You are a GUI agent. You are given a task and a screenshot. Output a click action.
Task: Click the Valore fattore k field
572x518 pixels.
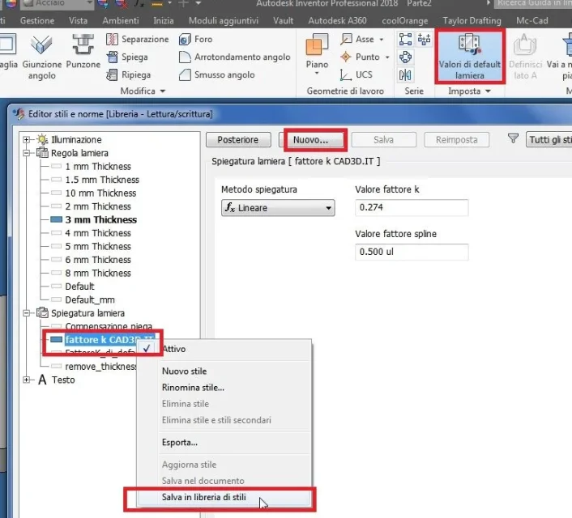click(x=412, y=207)
